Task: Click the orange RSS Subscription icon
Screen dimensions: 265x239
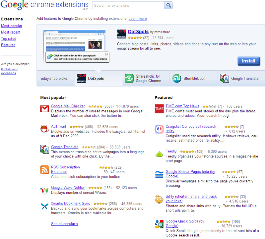Action: point(45,170)
